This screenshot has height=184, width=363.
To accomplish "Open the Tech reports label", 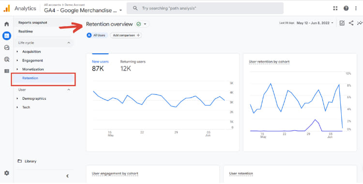I will pos(26,107).
